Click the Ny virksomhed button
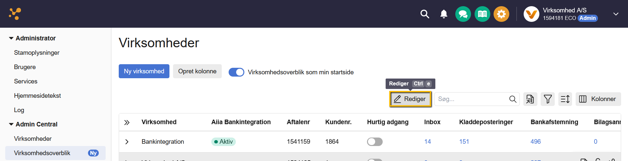628x161 pixels. pos(144,71)
